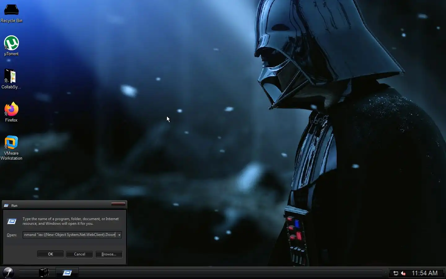Open the muted volume tray icon

[403, 273]
